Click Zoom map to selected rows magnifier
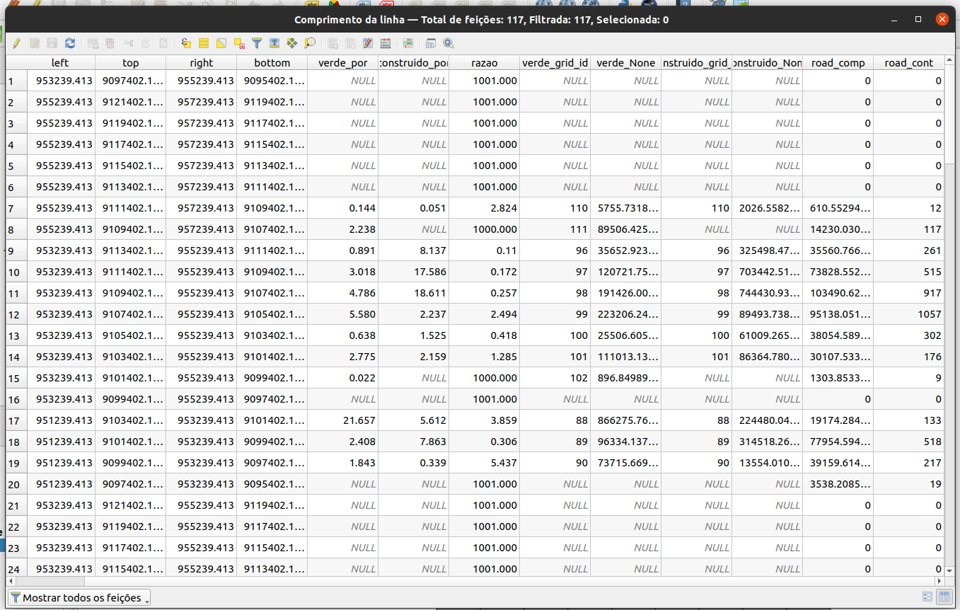 310,43
